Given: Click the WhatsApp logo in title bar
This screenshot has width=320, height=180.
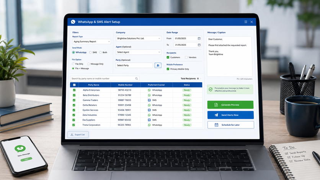Looking at the screenshot, I should tap(73, 22).
